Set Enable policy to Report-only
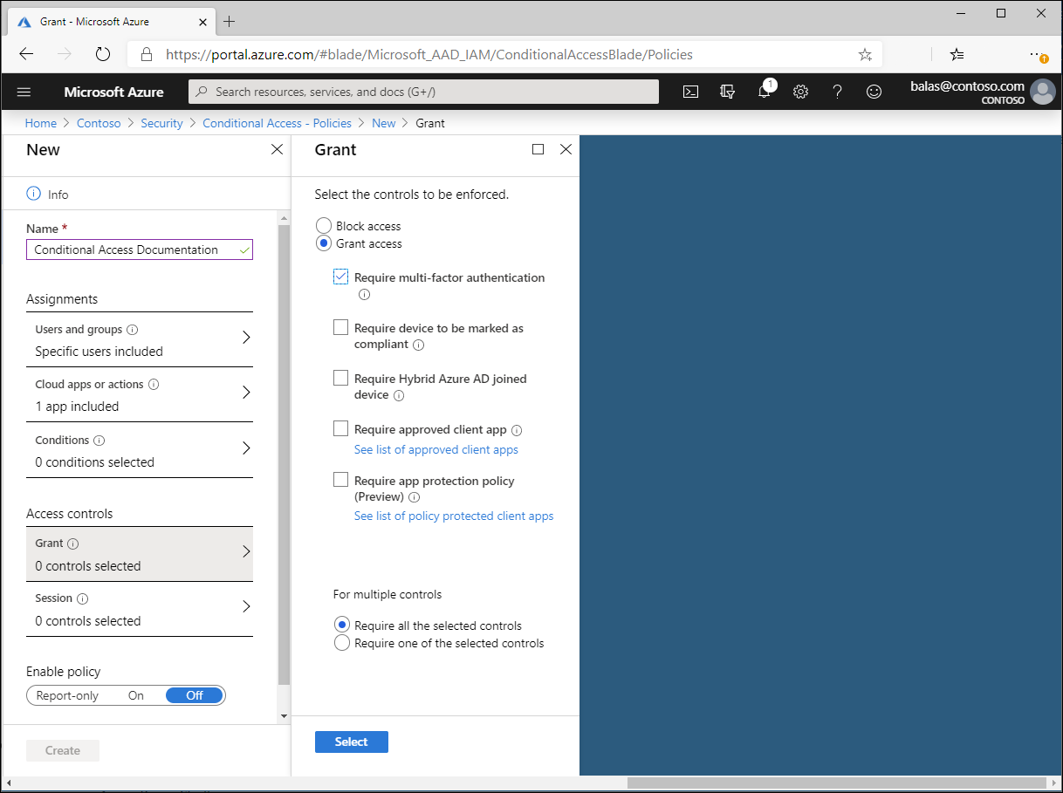Image resolution: width=1063 pixels, height=793 pixels. [x=67, y=695]
